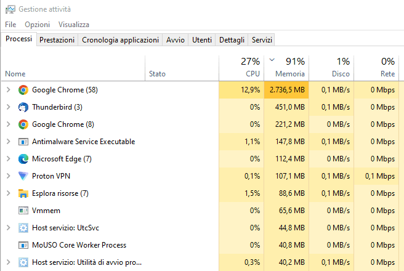Select the Google Chrome (58) process name
This screenshot has width=404, height=271.
pos(65,90)
